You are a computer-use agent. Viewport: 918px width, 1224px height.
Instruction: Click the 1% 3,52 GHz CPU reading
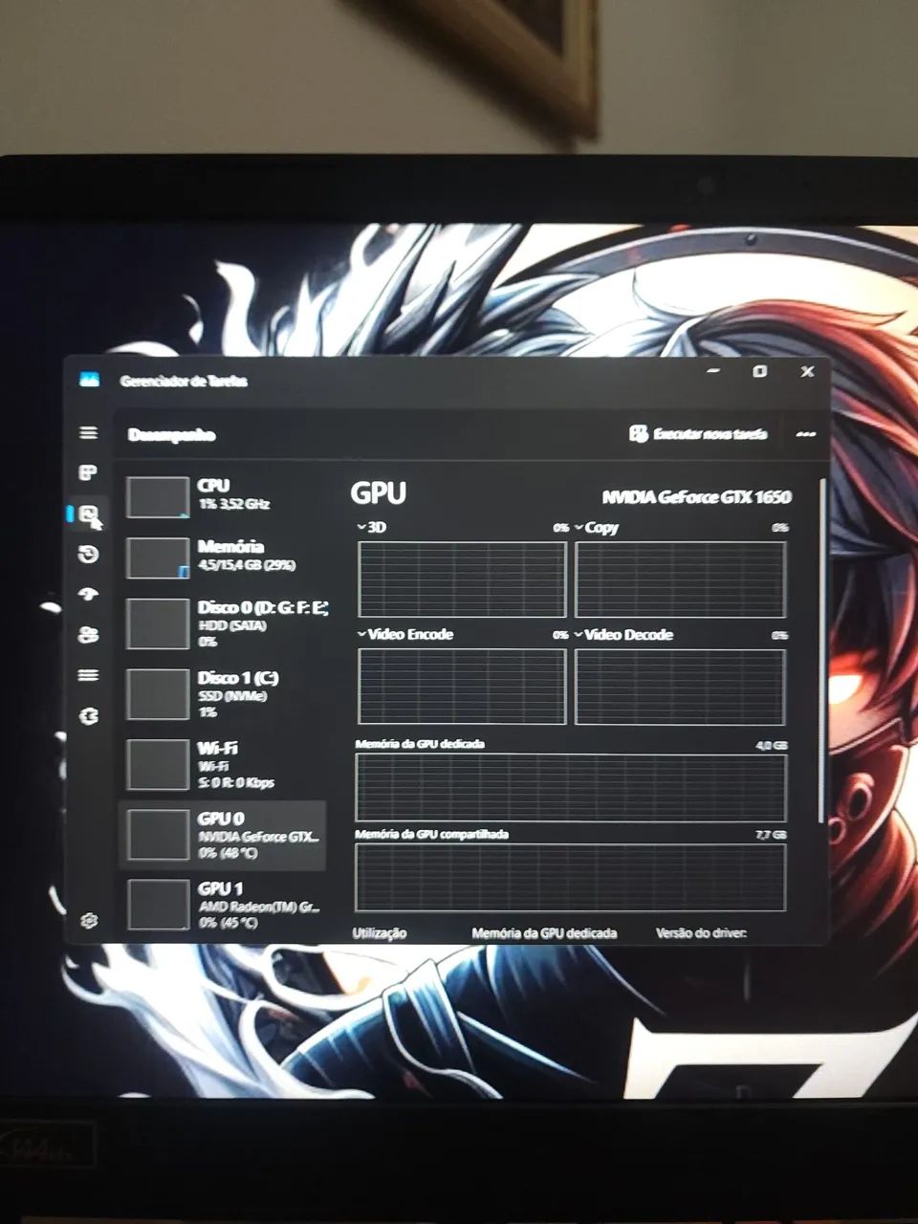[x=233, y=504]
